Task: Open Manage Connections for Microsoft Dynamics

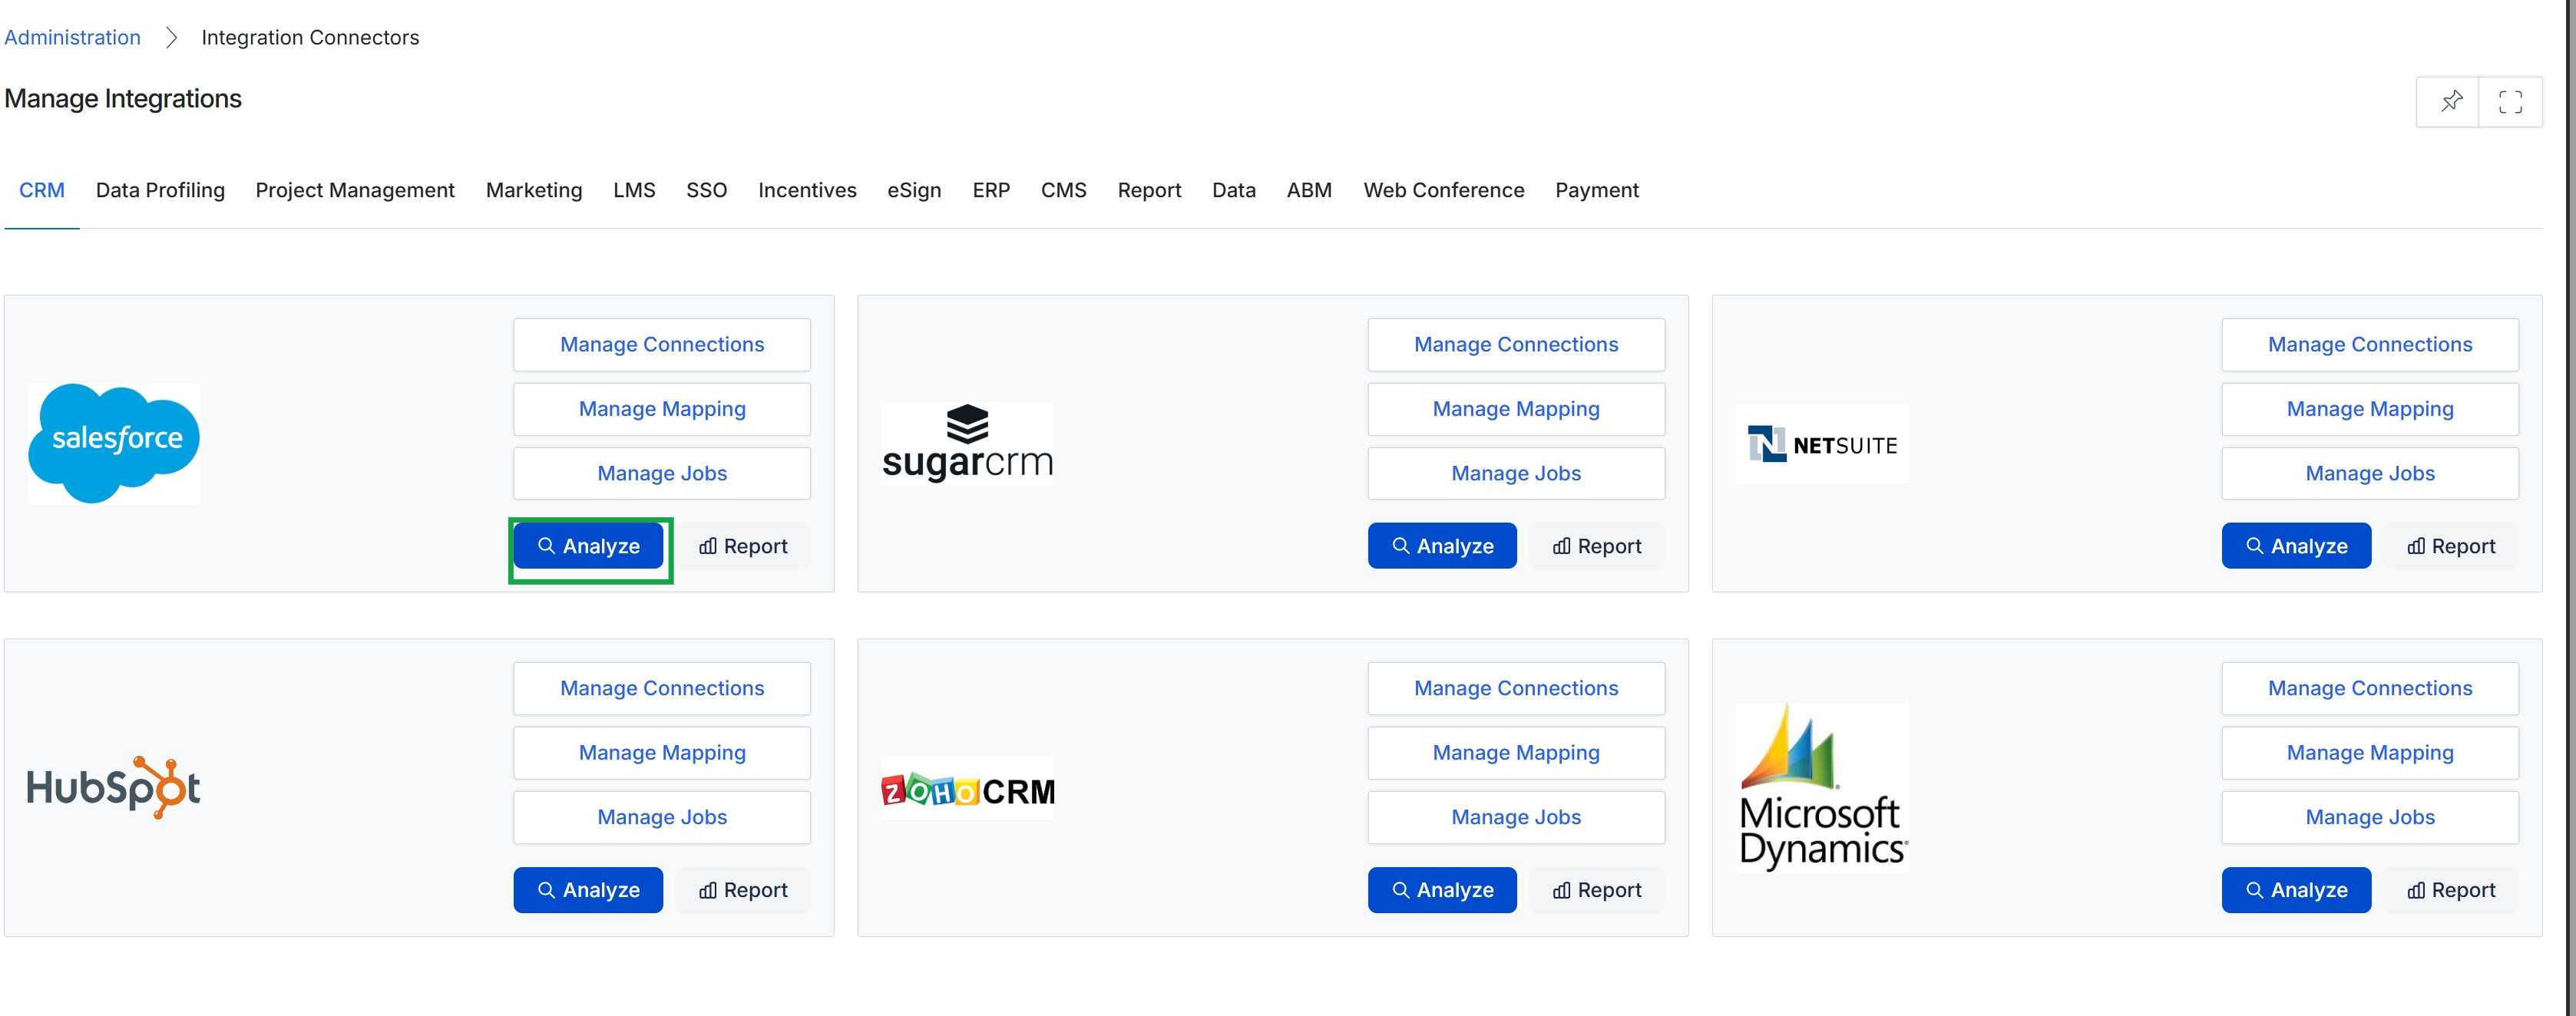Action: [2370, 688]
